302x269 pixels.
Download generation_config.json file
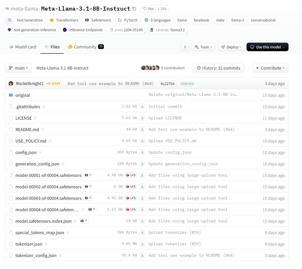(142, 164)
